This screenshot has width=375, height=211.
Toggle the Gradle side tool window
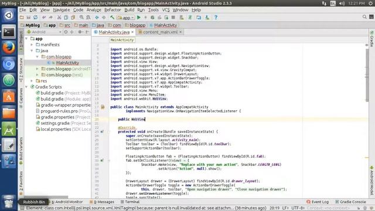(371, 39)
